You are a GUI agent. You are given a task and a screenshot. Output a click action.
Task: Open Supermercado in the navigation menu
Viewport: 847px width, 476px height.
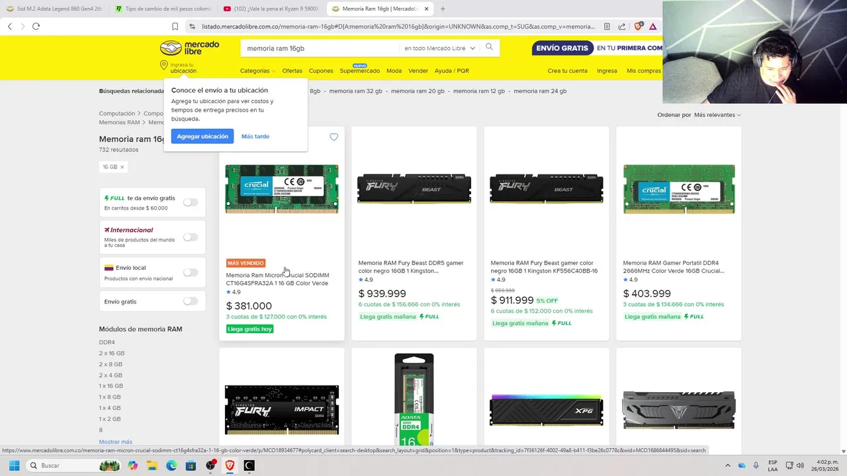coord(360,71)
